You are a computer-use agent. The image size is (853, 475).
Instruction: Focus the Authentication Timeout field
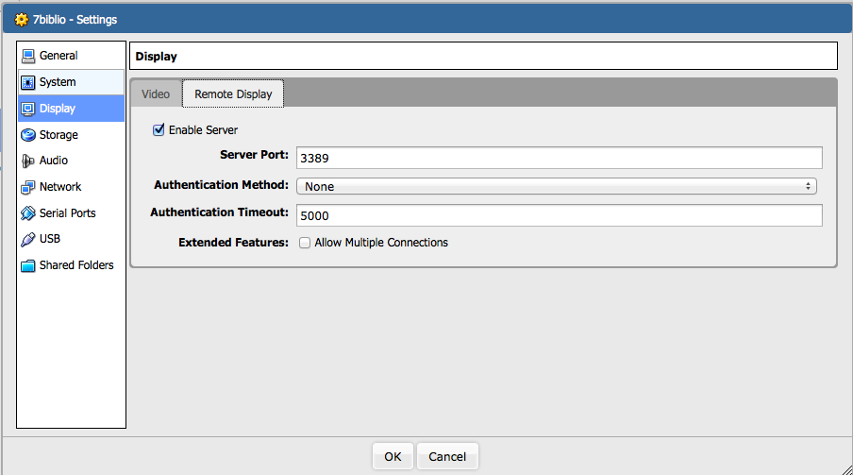[x=559, y=215]
